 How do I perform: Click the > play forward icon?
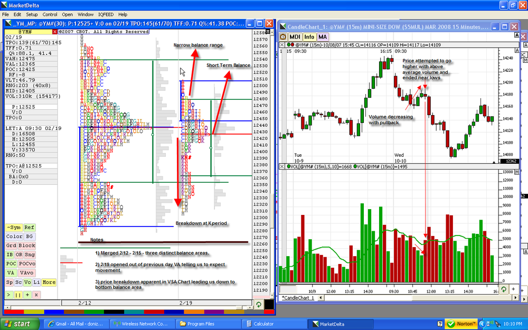click(x=9, y=295)
